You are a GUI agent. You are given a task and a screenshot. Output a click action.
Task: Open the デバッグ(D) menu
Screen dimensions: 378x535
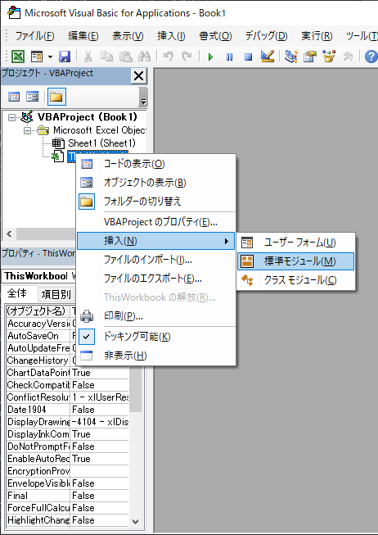pos(266,36)
